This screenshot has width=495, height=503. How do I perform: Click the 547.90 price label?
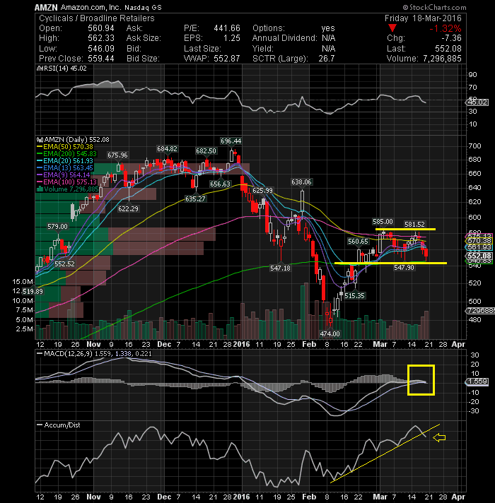(x=404, y=268)
